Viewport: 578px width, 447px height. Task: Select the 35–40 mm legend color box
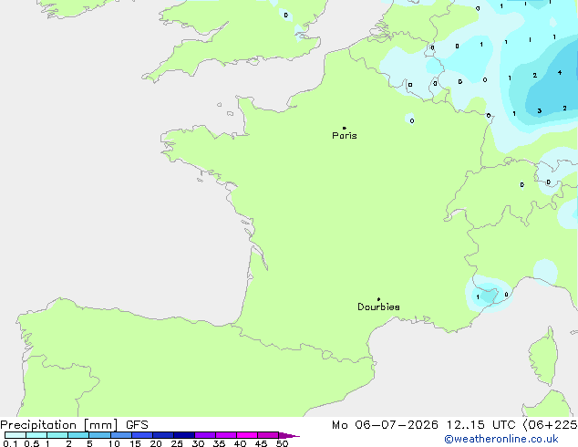pos(226,435)
